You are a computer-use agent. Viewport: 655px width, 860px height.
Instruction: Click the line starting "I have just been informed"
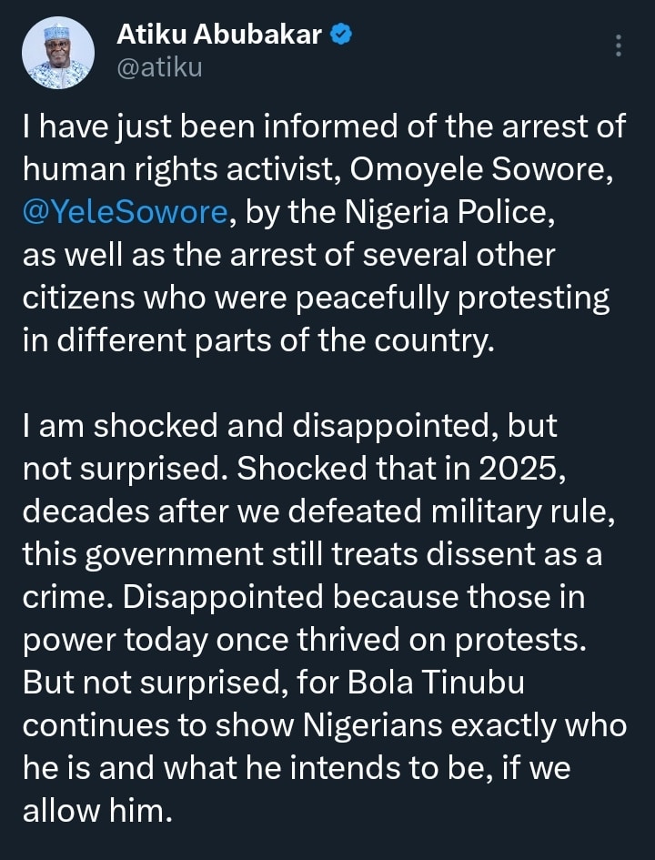click(x=324, y=126)
